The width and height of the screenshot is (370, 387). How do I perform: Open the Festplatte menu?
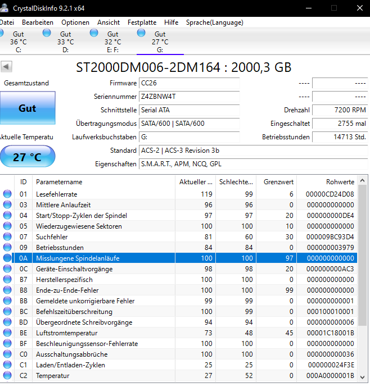tap(142, 22)
